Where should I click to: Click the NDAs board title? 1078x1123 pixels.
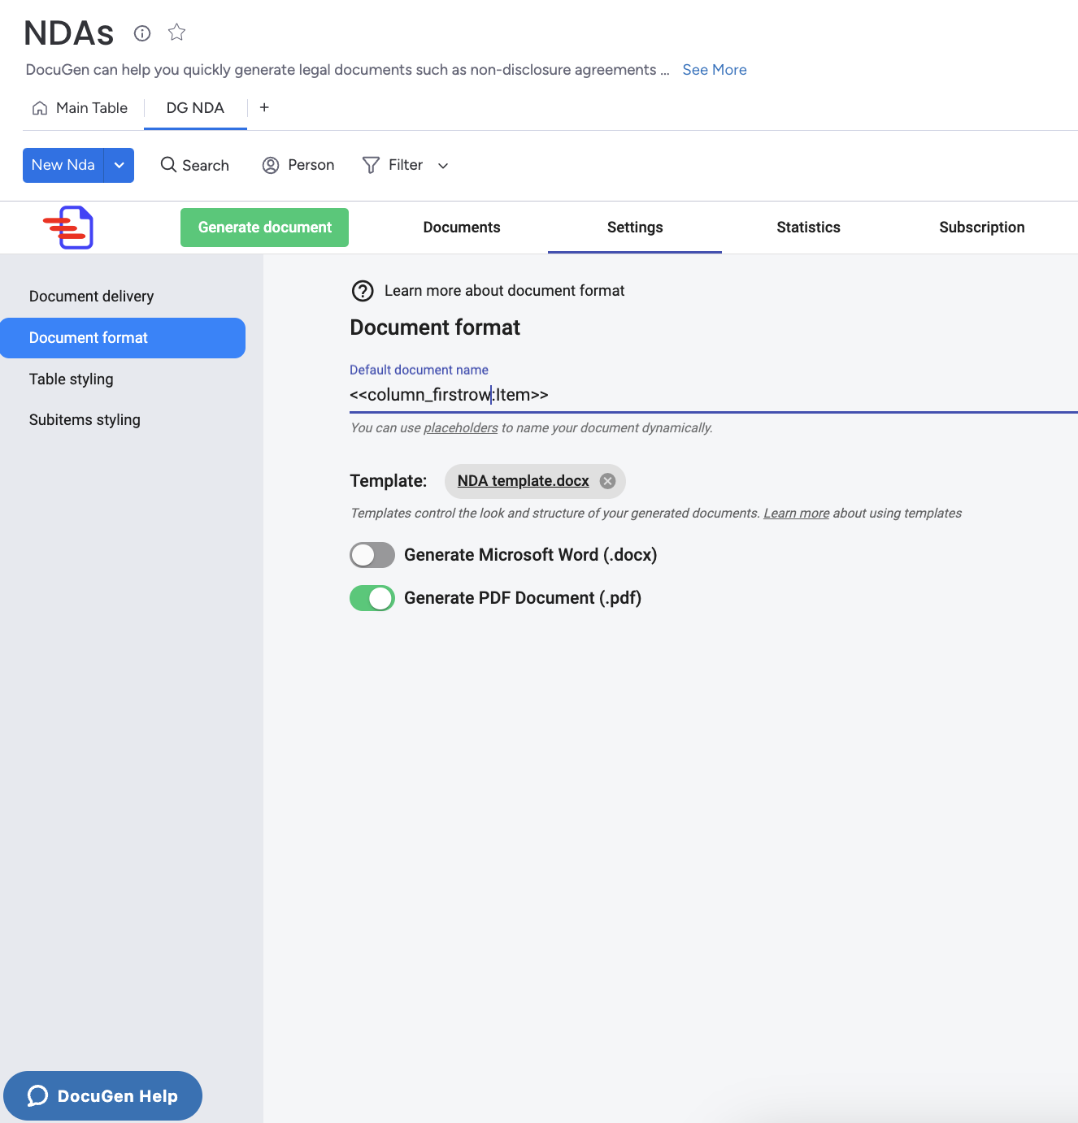pyautogui.click(x=69, y=33)
